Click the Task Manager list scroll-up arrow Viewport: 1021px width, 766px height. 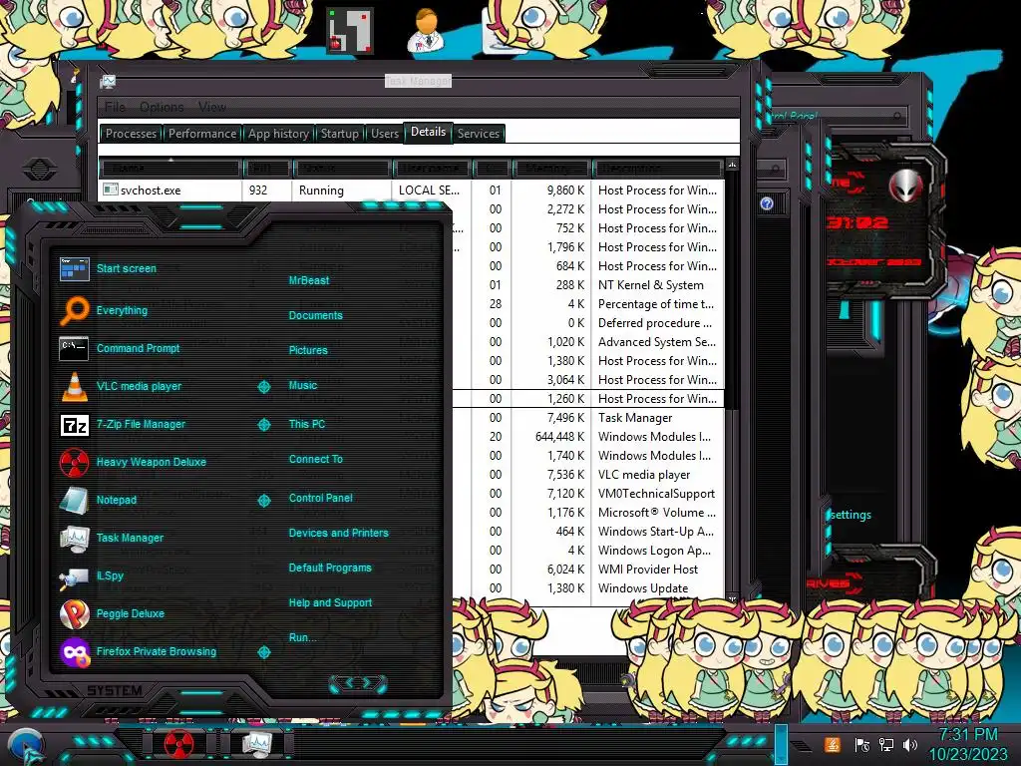[732, 165]
